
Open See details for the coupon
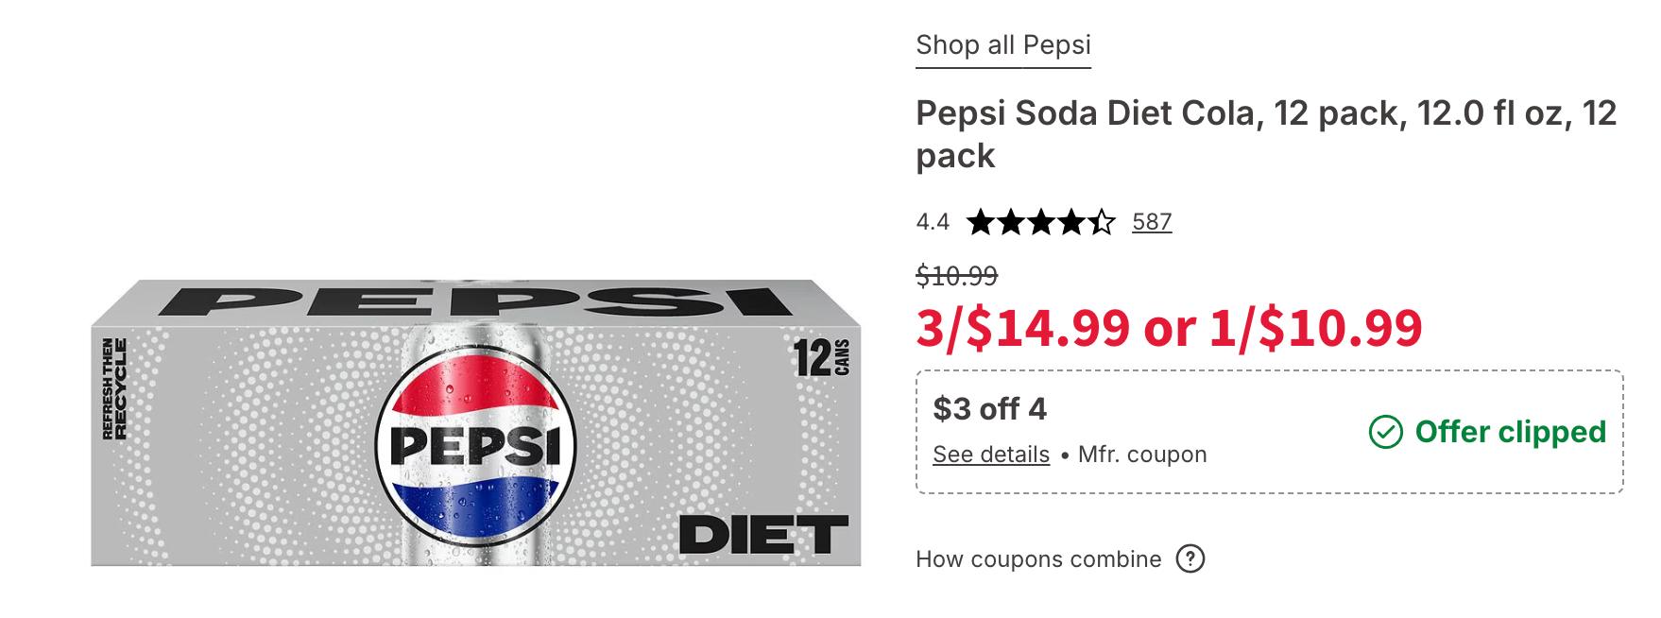pos(990,455)
